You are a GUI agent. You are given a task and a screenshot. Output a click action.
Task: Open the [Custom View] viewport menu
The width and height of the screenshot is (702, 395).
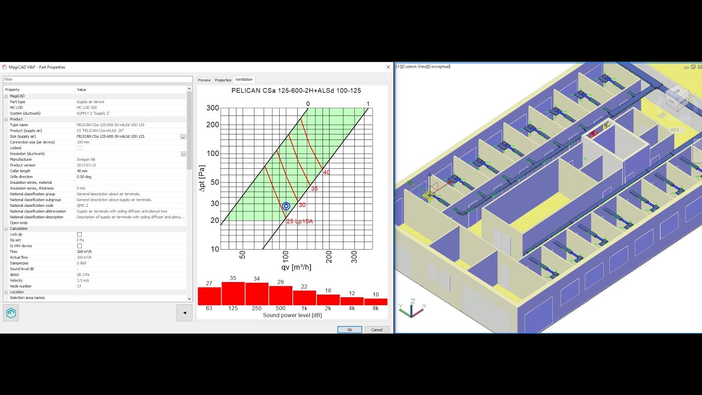(x=414, y=66)
